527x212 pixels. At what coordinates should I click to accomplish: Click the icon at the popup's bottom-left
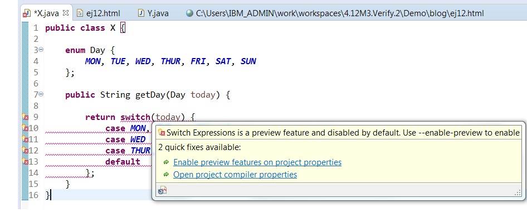click(x=162, y=190)
